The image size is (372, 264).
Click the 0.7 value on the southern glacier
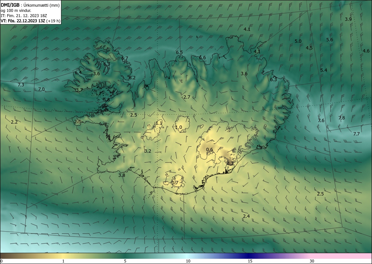(x=174, y=182)
